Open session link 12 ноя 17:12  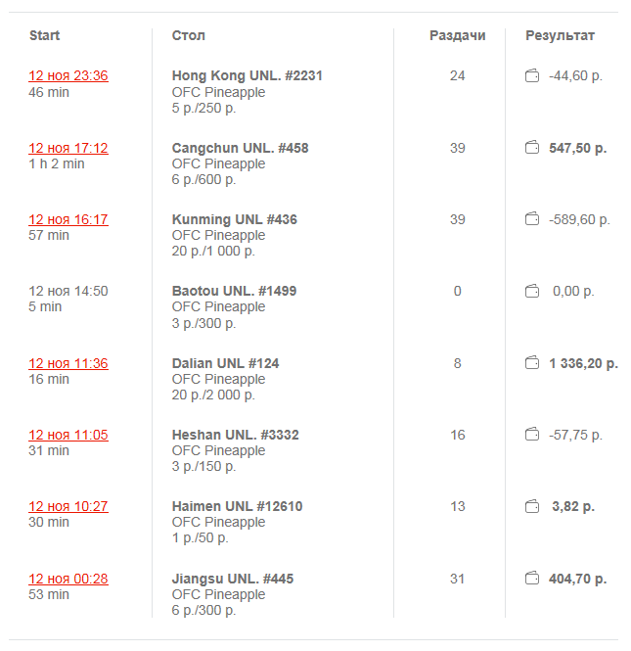pos(68,148)
